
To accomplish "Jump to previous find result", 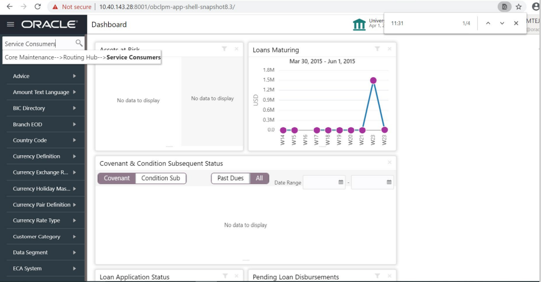I will click(x=488, y=23).
